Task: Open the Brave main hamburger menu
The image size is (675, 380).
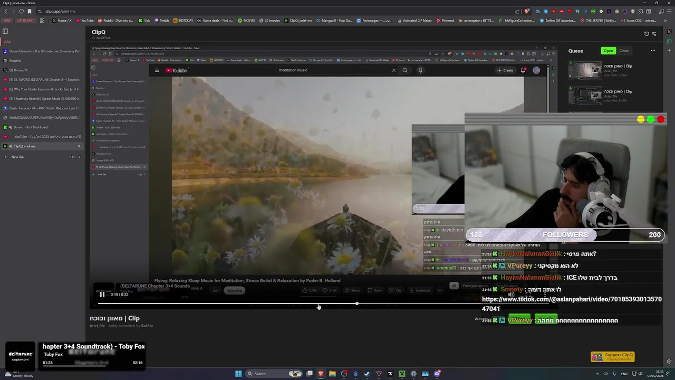Action: click(669, 11)
